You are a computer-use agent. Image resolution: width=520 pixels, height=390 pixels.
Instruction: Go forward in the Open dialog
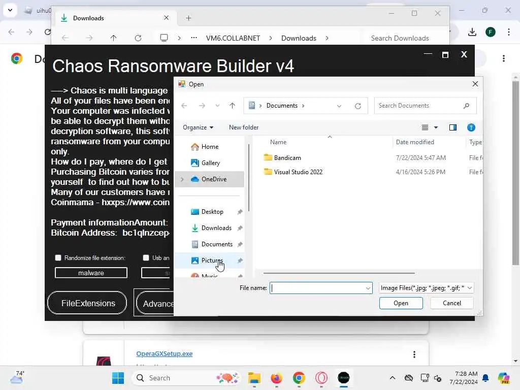point(202,106)
